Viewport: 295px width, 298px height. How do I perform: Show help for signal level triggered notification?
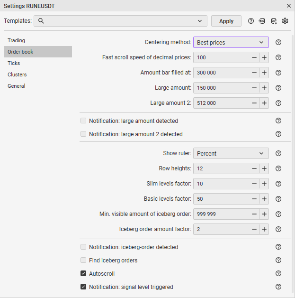tap(278, 287)
